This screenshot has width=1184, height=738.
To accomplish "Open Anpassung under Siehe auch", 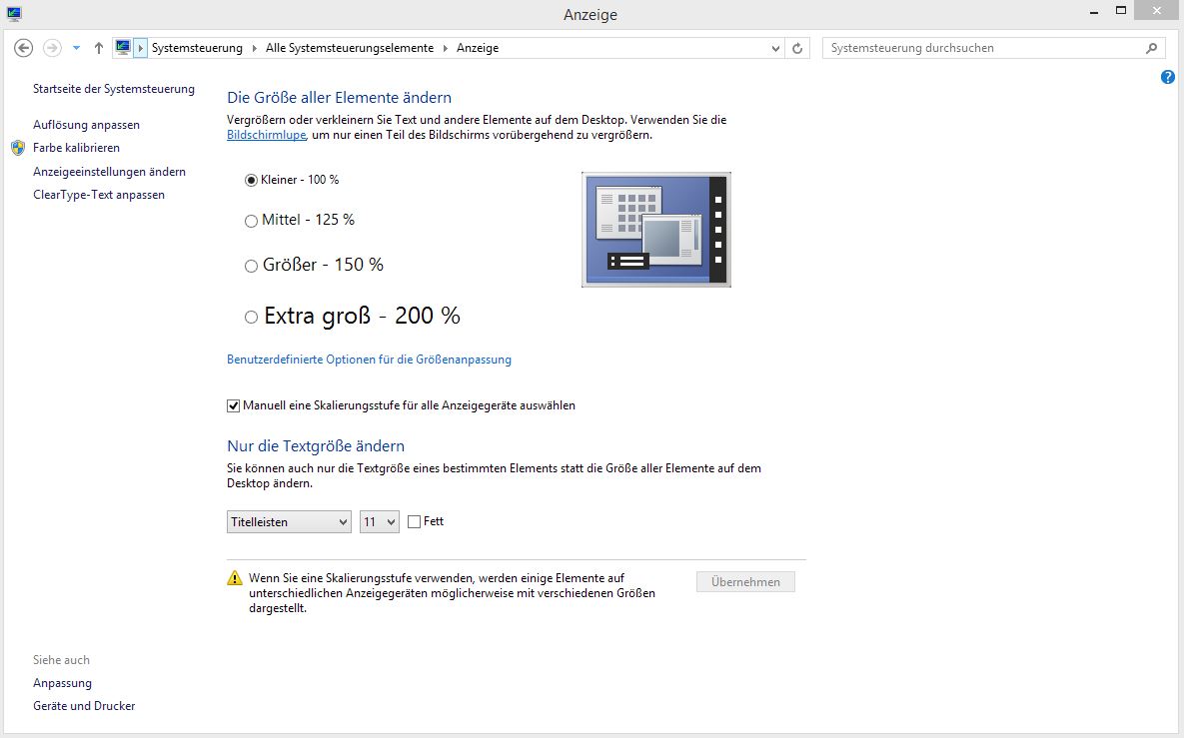I will coord(62,683).
